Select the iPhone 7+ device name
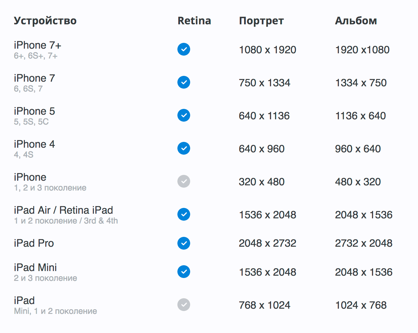Image resolution: width=418 pixels, height=333 pixels. tap(38, 45)
